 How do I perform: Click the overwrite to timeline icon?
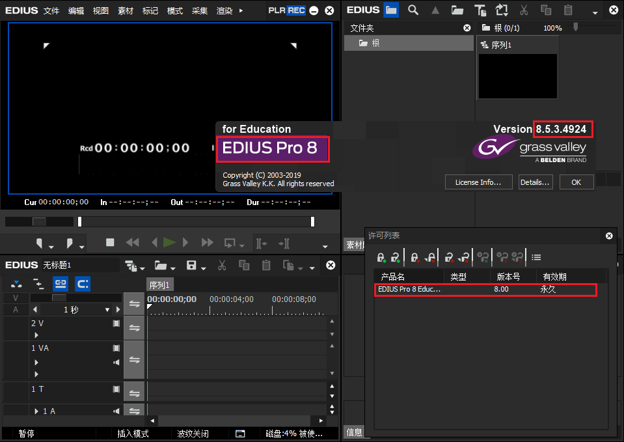(284, 243)
